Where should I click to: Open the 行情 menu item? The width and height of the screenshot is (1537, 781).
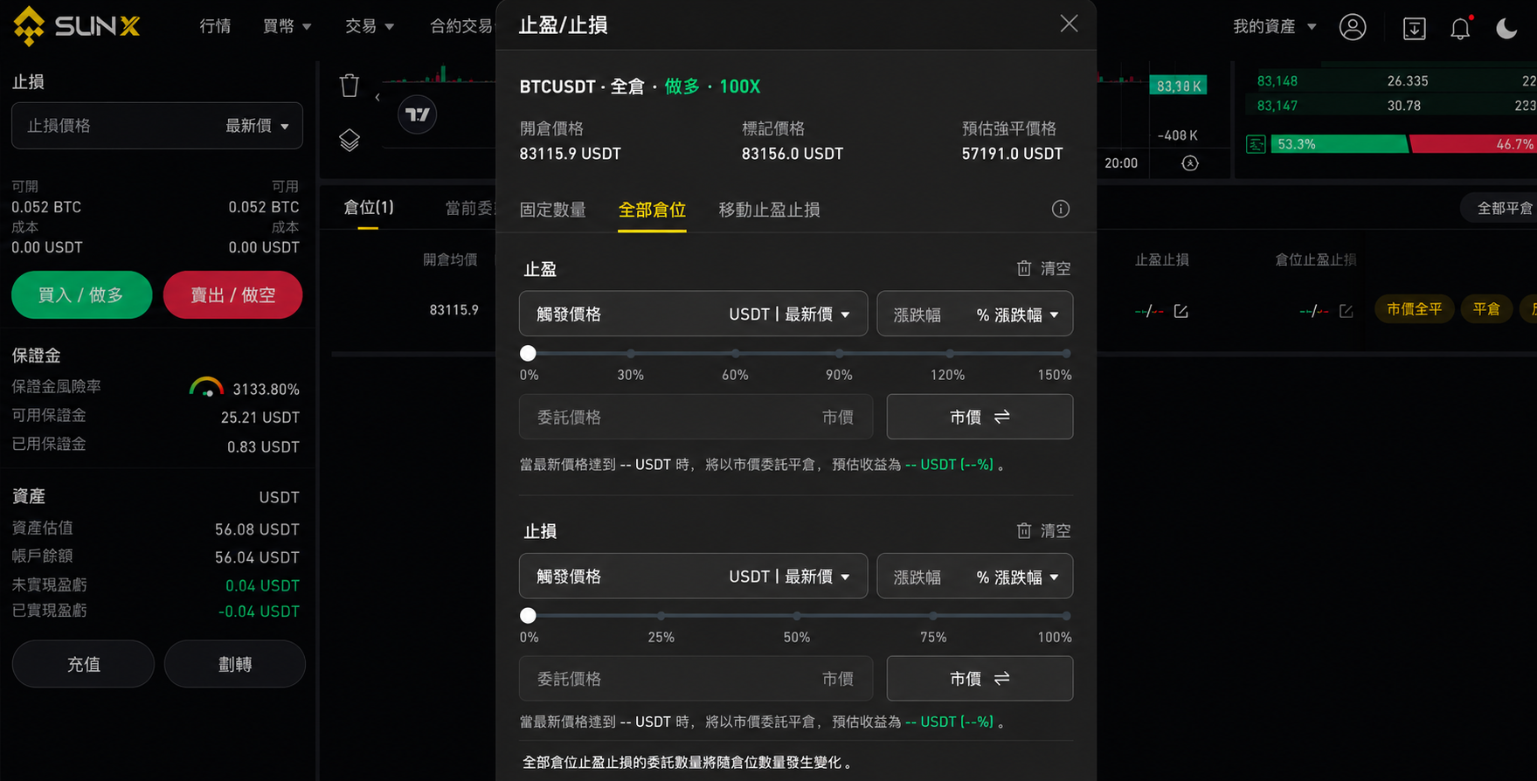pyautogui.click(x=215, y=26)
